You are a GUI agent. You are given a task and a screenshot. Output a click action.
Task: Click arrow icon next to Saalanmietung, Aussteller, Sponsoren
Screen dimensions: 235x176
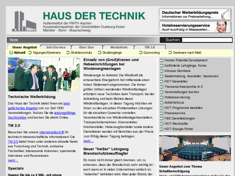[161, 76]
